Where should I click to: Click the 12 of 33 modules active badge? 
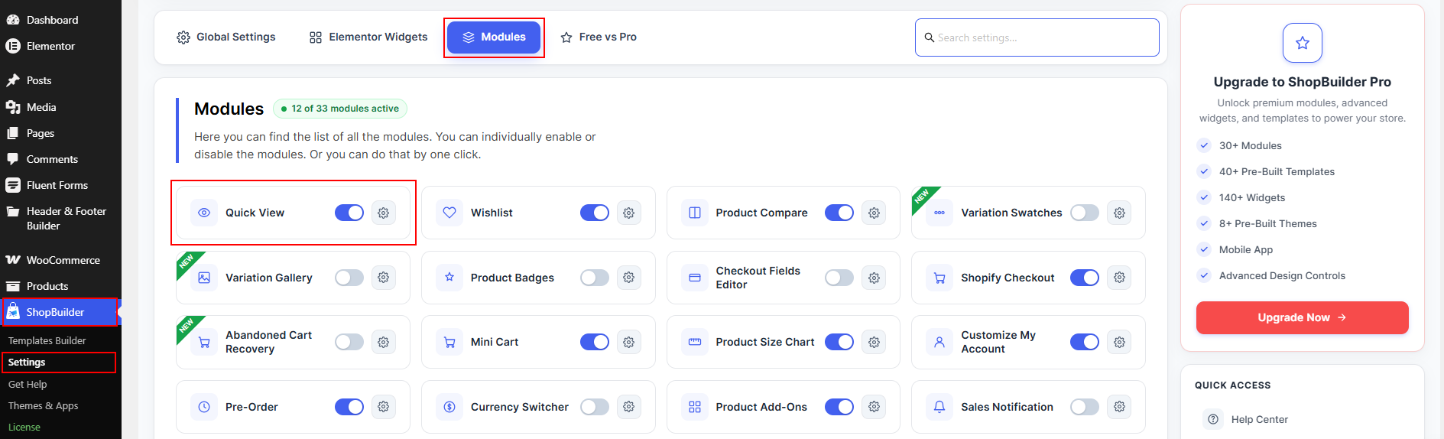pos(340,109)
